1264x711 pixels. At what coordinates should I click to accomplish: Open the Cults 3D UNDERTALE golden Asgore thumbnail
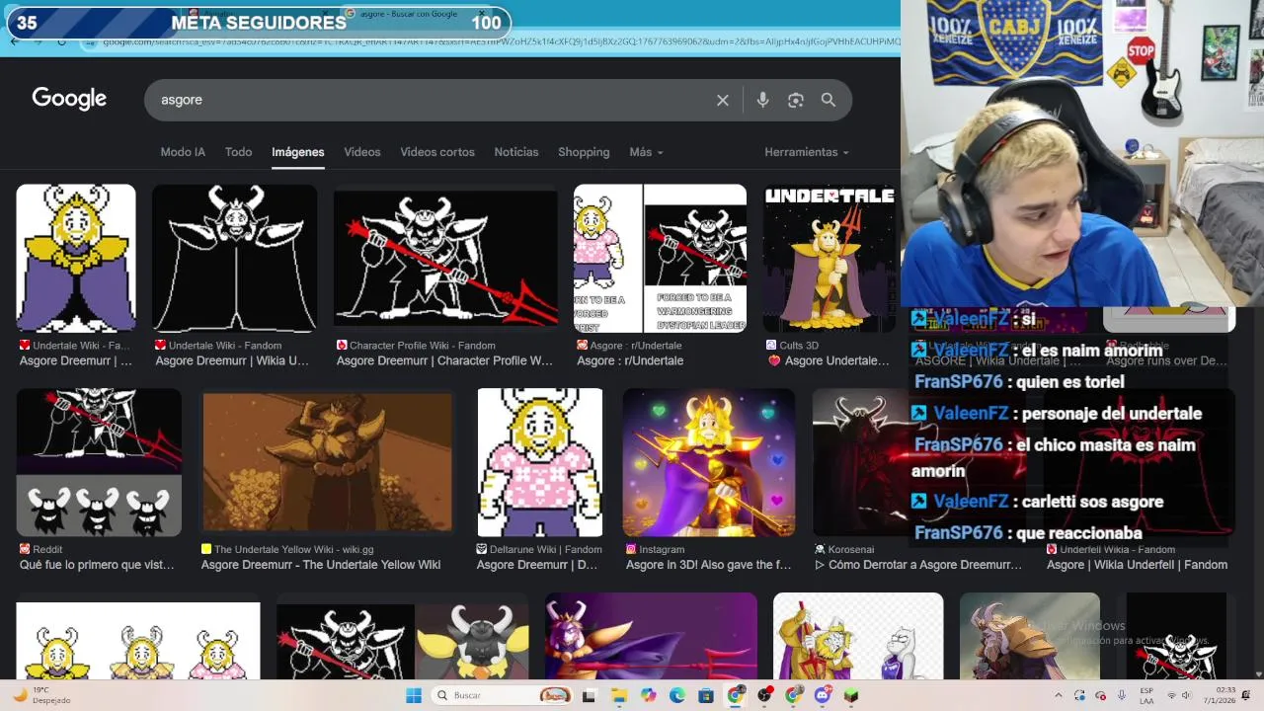[x=829, y=258]
